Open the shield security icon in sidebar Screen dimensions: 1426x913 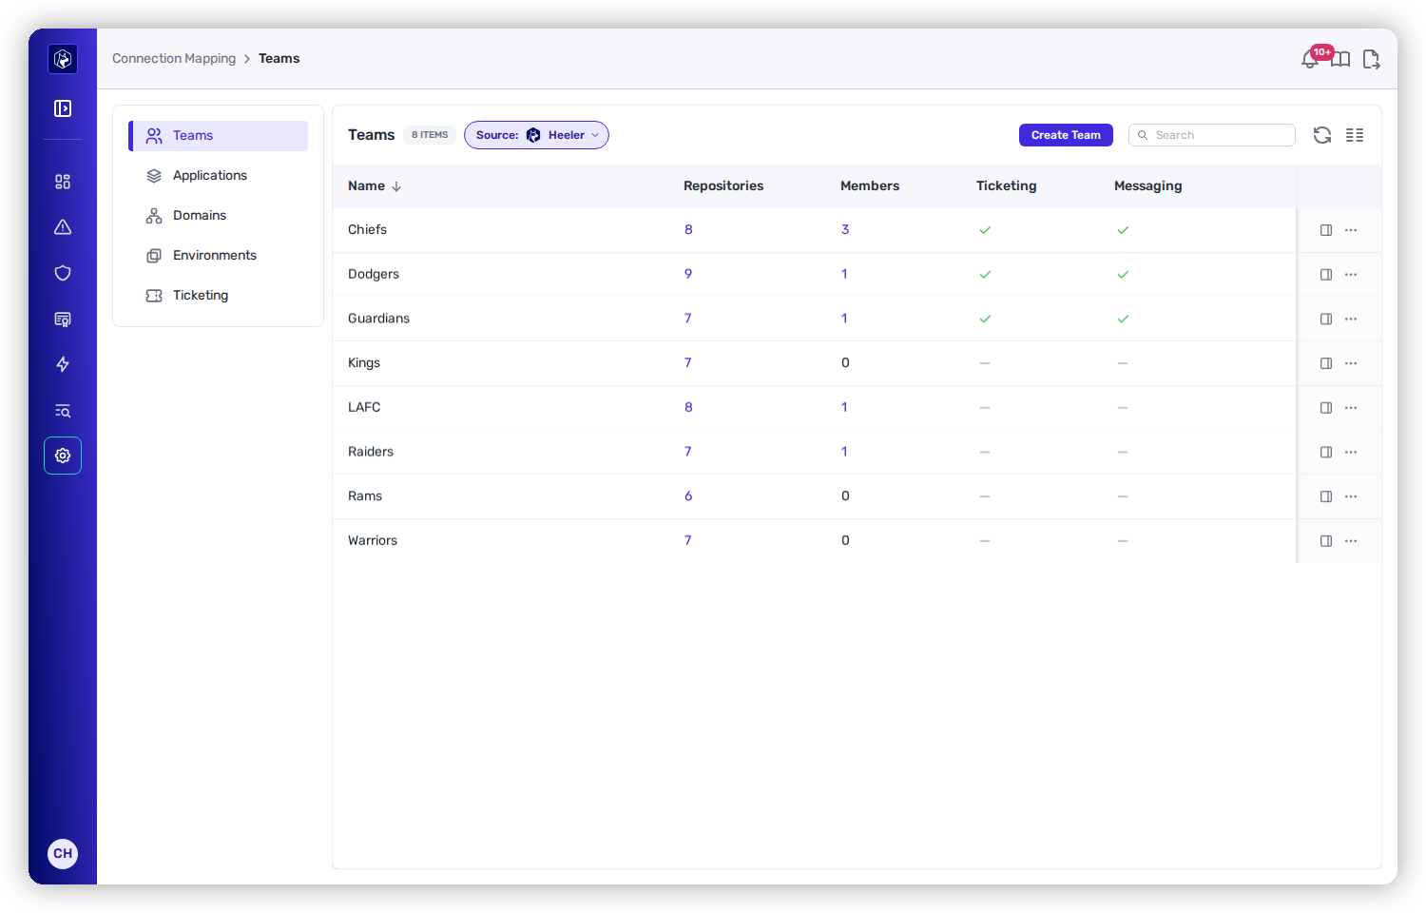[63, 273]
